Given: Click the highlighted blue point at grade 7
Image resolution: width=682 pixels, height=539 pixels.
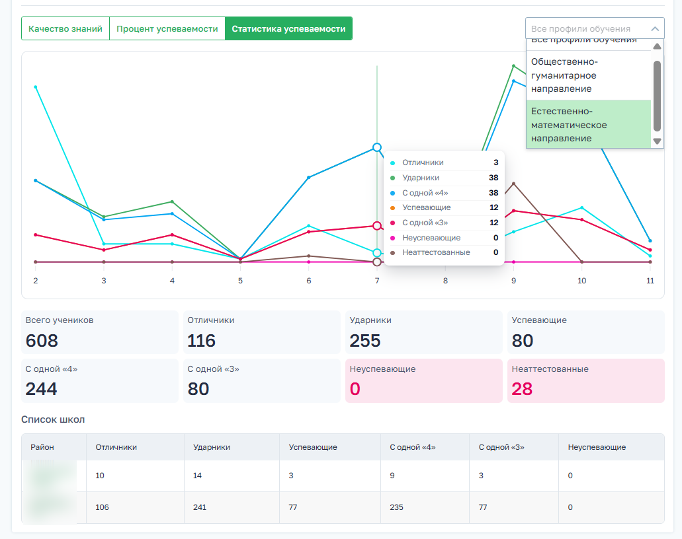Looking at the screenshot, I should [x=377, y=148].
